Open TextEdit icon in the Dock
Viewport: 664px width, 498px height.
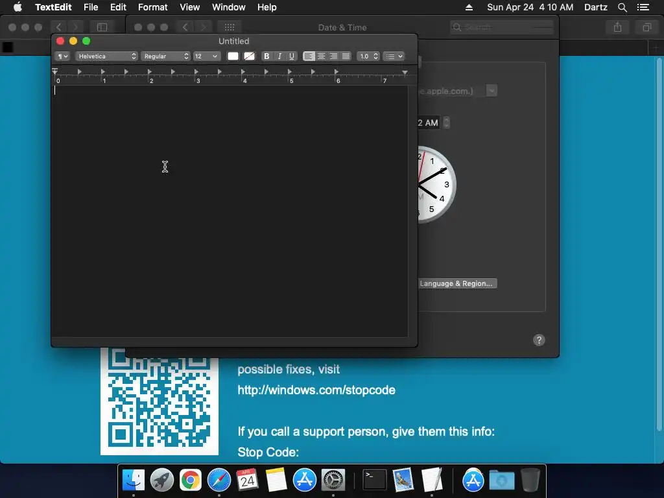pos(432,480)
